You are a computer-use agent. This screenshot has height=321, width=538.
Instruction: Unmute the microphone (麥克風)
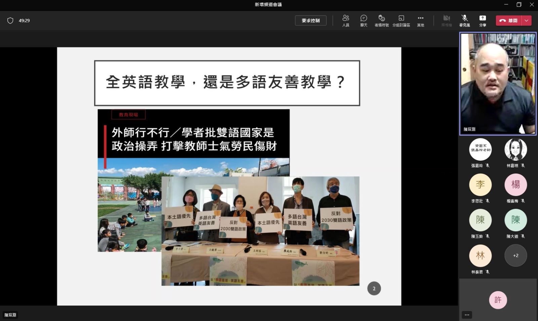(x=464, y=20)
